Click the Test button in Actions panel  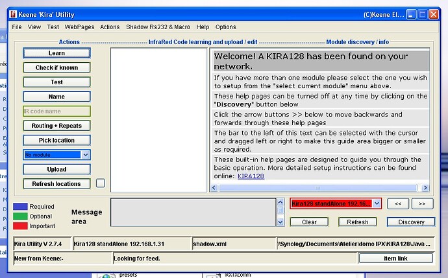[56, 82]
